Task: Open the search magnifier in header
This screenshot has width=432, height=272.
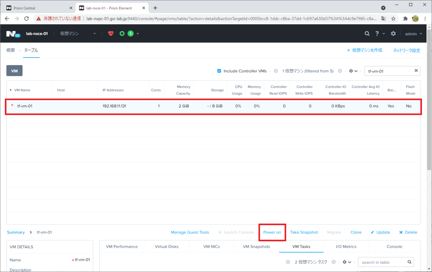Action: point(367,33)
